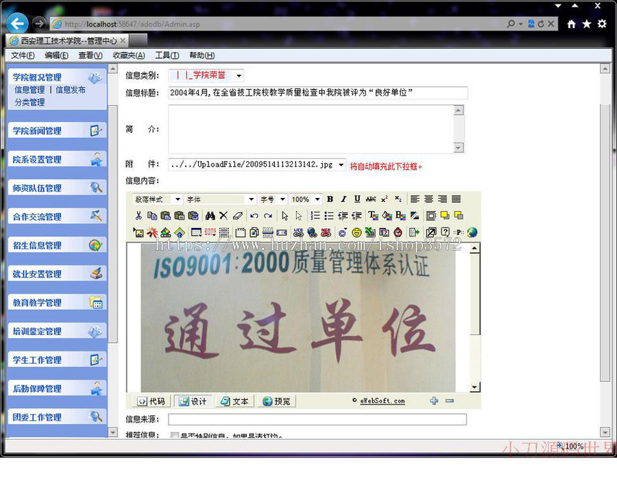Open 分类管理 link in sidebar
Image resolution: width=617 pixels, height=485 pixels.
[29, 103]
